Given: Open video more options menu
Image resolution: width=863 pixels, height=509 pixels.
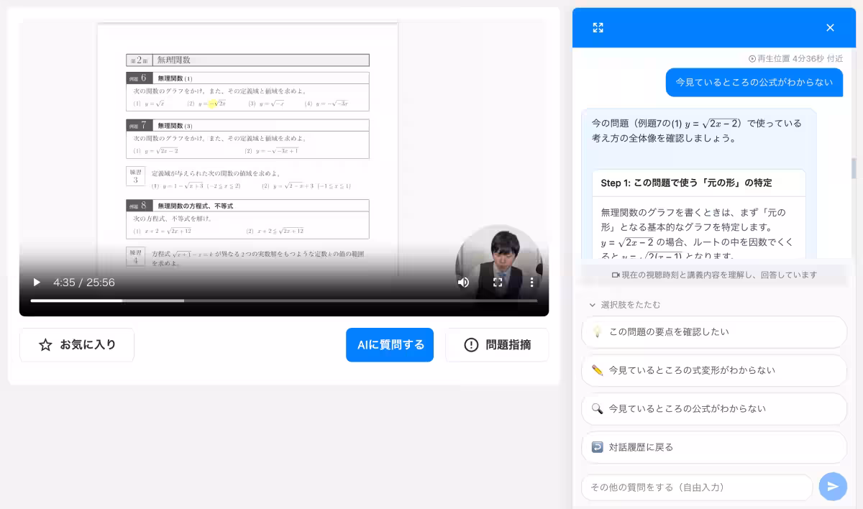Looking at the screenshot, I should click(x=532, y=283).
